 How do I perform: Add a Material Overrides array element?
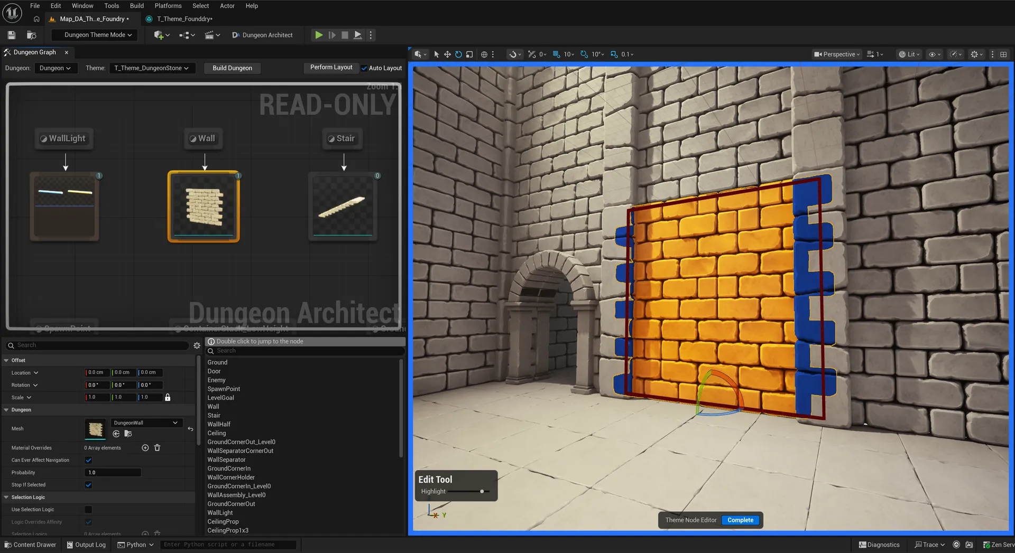tap(145, 448)
